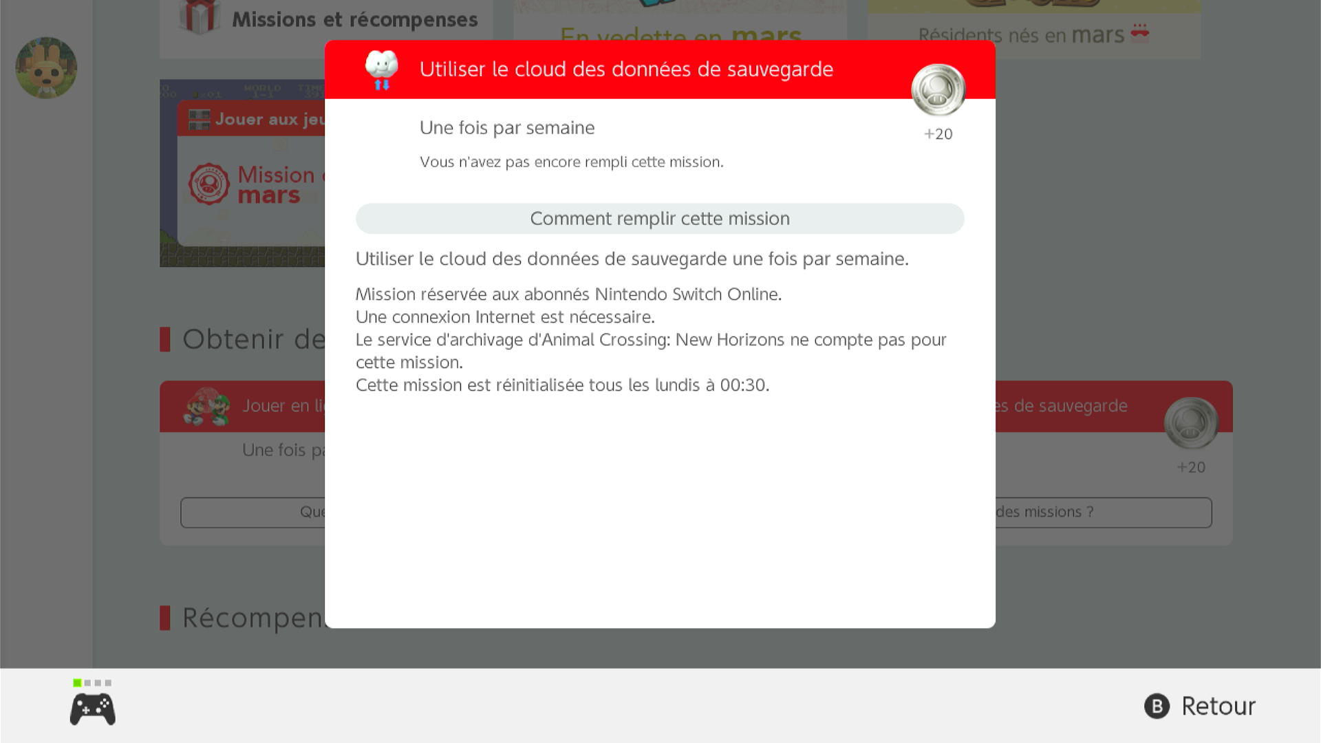Click the platinum coin on the sauvegarde card

point(1191,423)
